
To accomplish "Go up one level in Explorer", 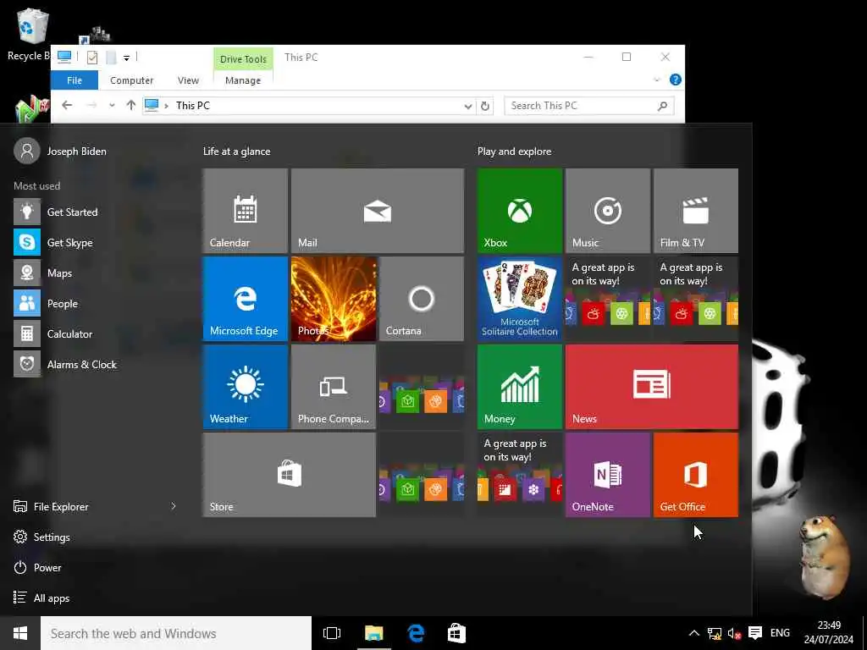I will (x=131, y=105).
